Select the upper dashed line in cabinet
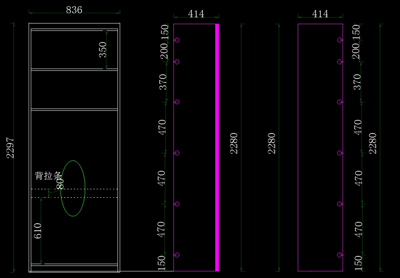400x278 pixels. pos(74,189)
